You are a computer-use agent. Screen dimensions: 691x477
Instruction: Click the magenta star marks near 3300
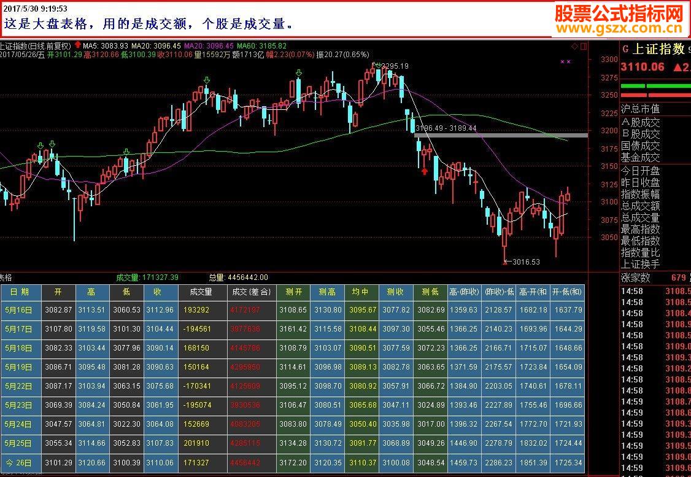(565, 62)
